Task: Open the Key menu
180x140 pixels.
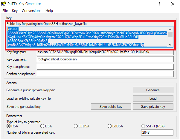Action: pos(15,11)
